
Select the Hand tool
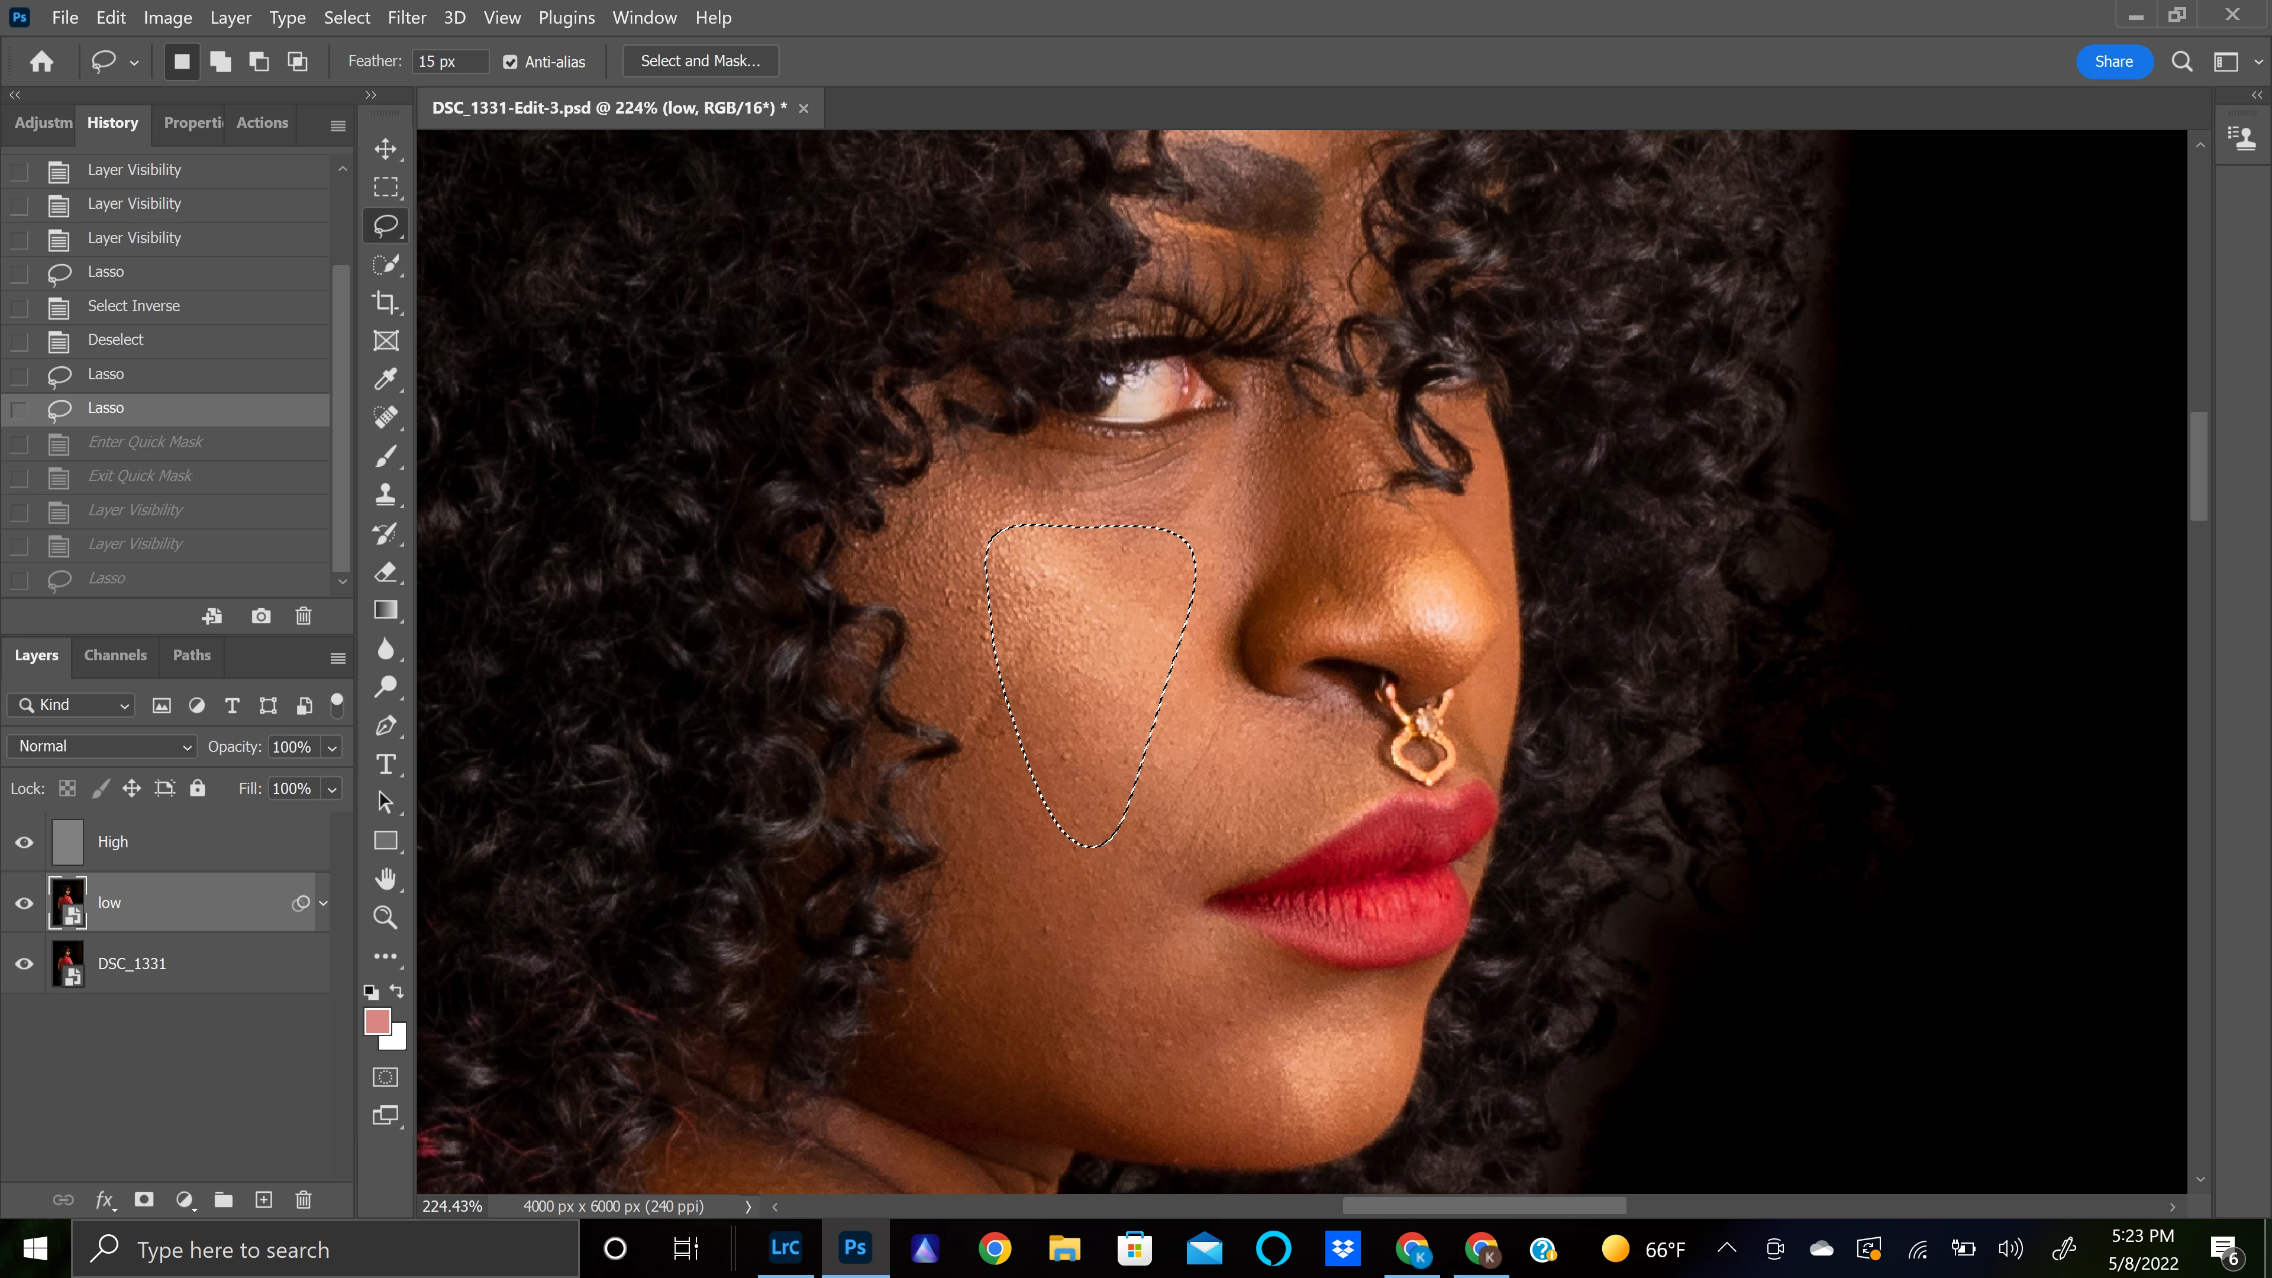385,879
